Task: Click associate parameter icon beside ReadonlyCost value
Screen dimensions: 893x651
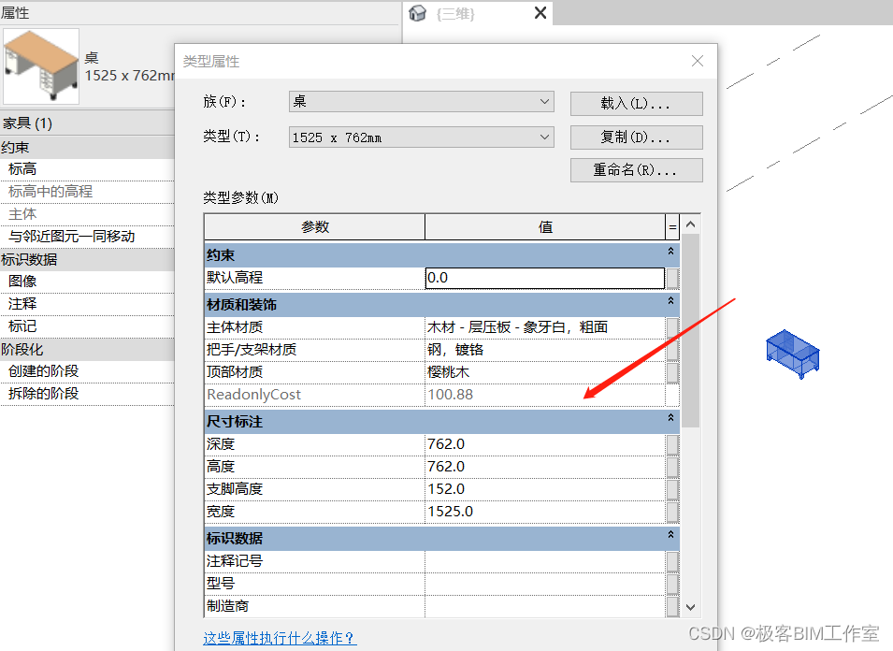Action: 672,396
